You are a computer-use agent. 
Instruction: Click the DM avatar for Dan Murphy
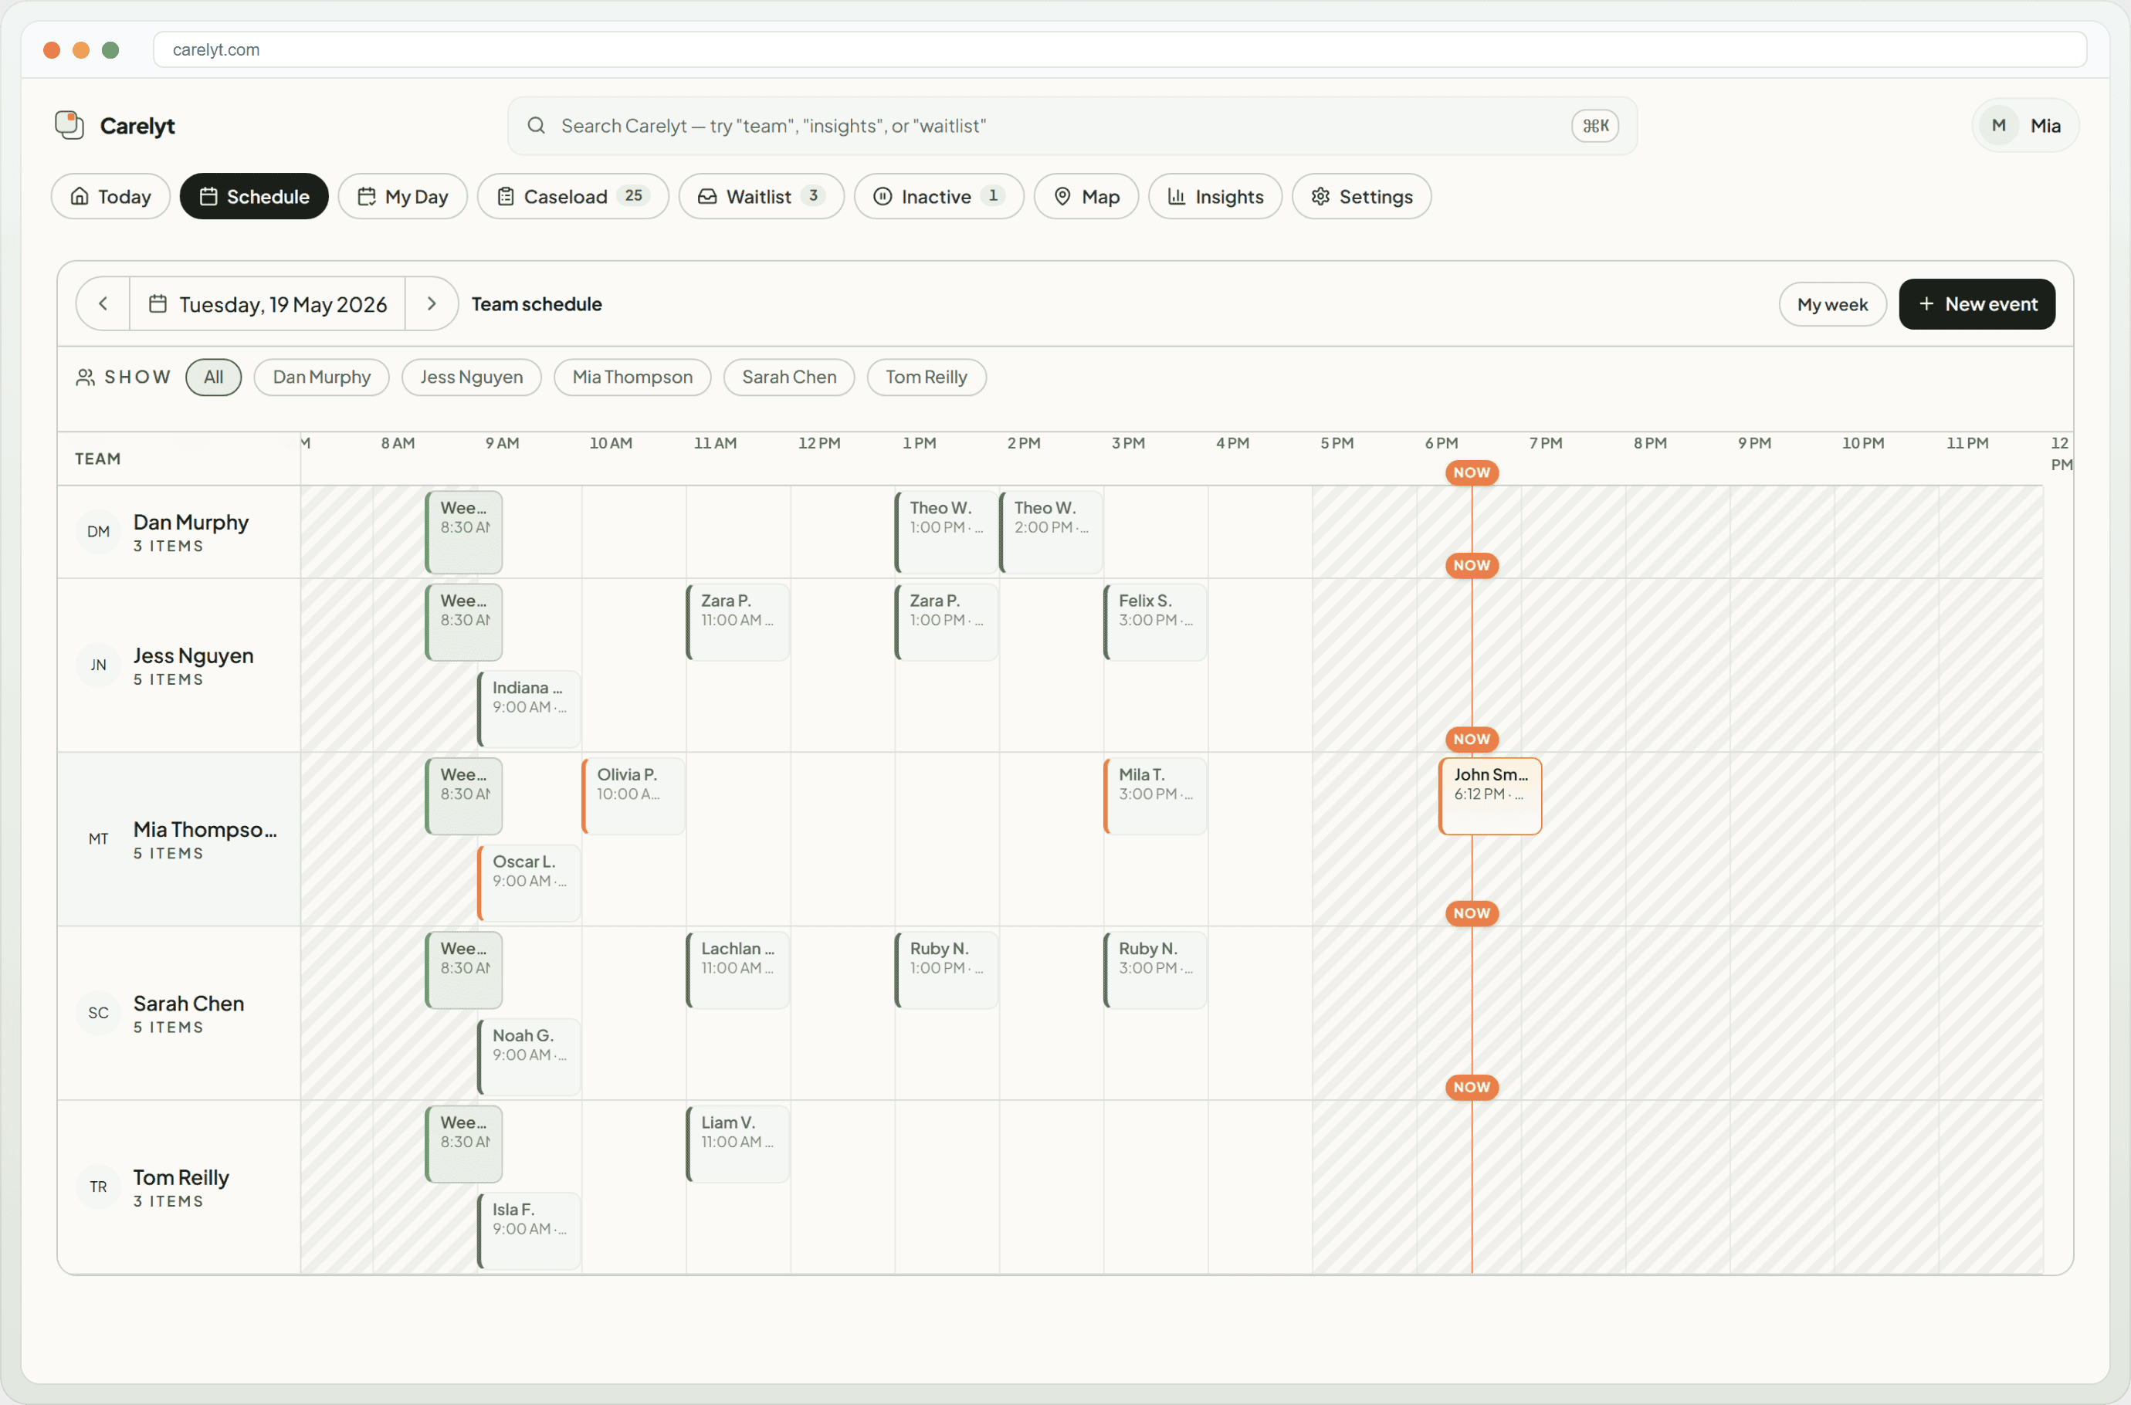click(99, 532)
